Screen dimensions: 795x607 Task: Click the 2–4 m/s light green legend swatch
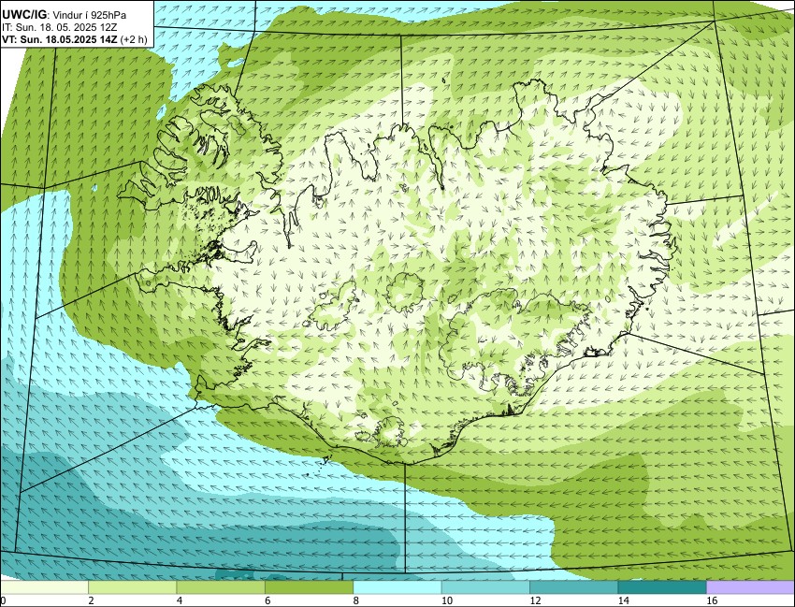[133, 587]
